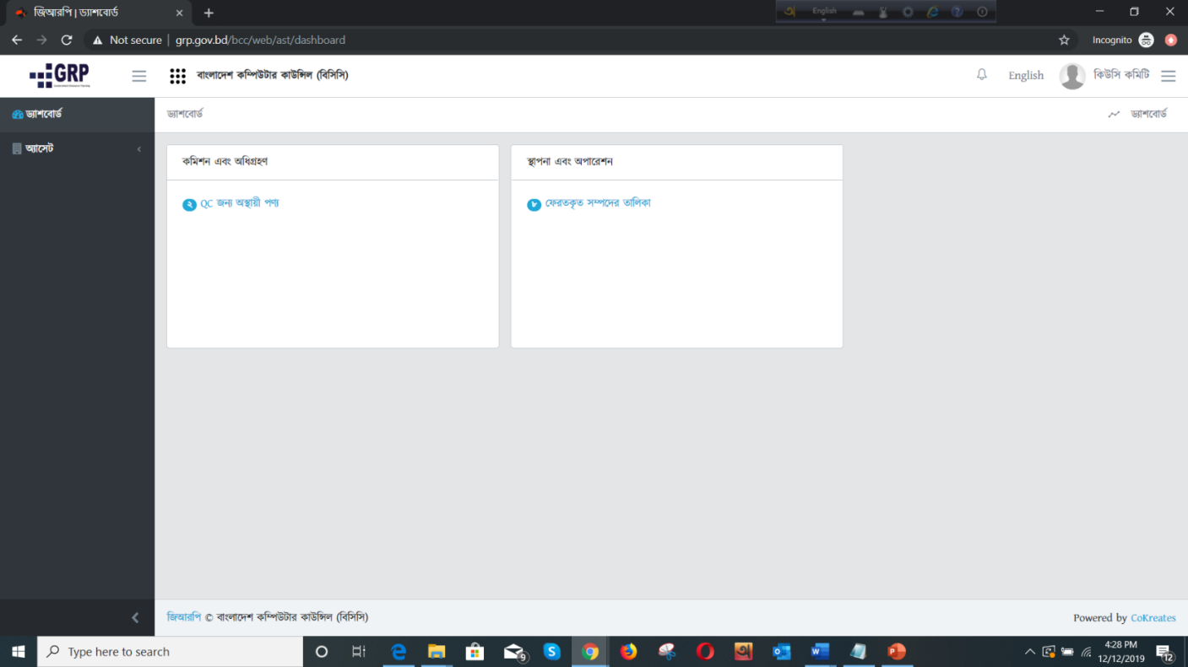Select ড্যাশবোর্ড in the left sidebar
The width and height of the screenshot is (1188, 667).
(44, 114)
